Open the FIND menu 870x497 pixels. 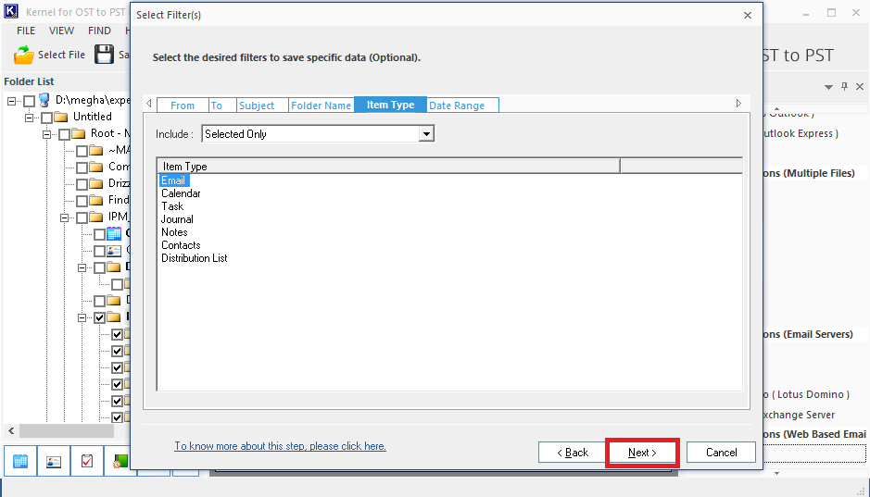click(x=100, y=31)
